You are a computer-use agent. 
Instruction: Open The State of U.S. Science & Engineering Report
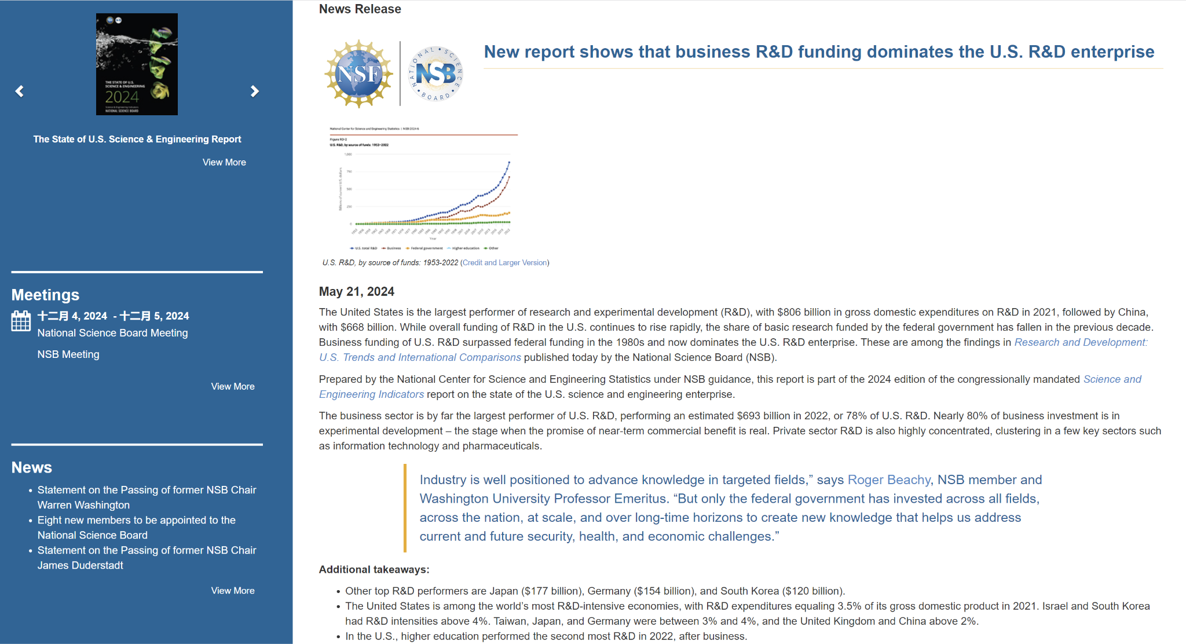(137, 139)
